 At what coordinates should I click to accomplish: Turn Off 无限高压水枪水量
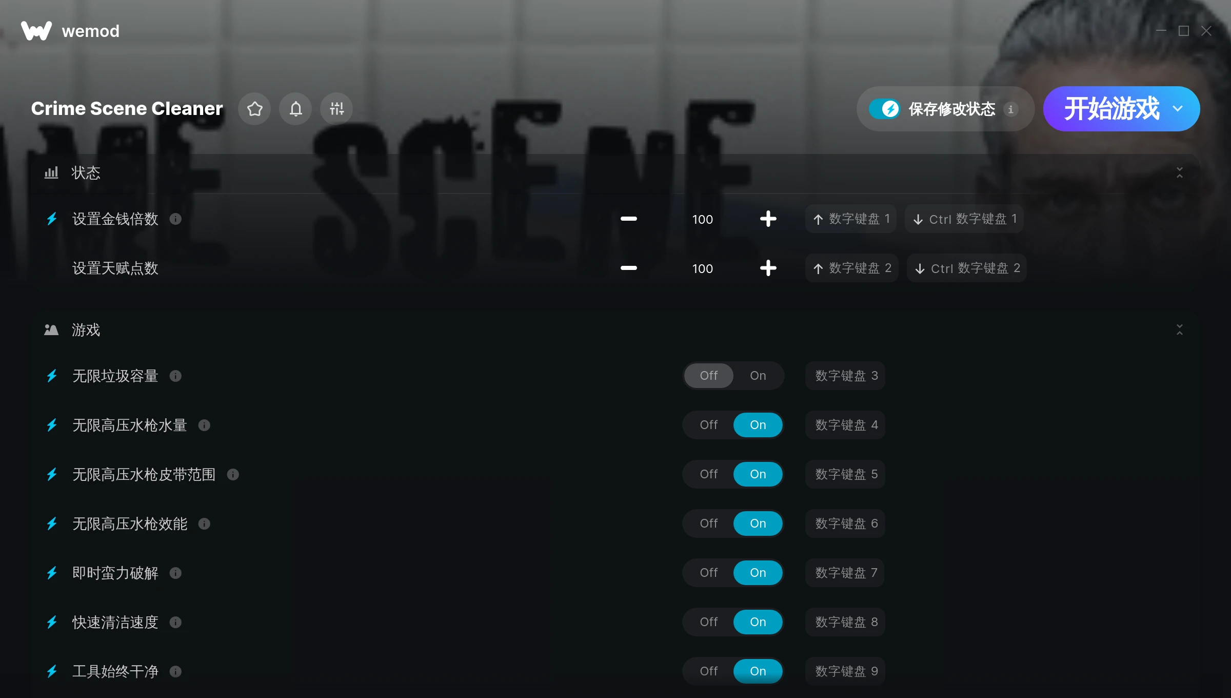point(709,425)
